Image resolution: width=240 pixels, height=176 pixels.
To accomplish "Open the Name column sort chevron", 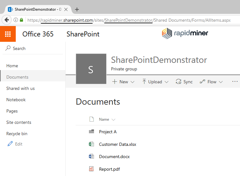I will pos(114,119).
